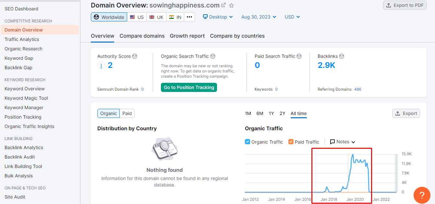Select the 2Y time range
The image size is (435, 204).
point(283,113)
